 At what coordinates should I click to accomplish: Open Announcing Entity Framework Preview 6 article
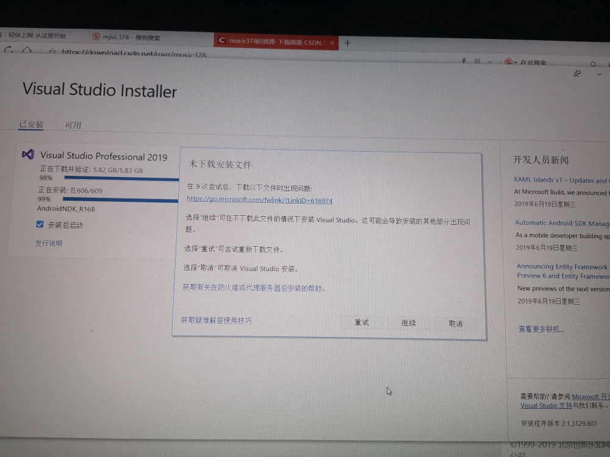(x=563, y=271)
